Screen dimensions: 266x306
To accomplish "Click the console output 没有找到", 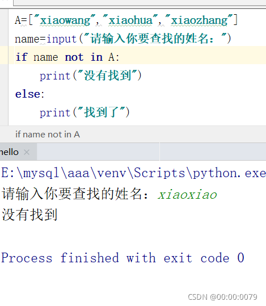I will click(29, 215).
